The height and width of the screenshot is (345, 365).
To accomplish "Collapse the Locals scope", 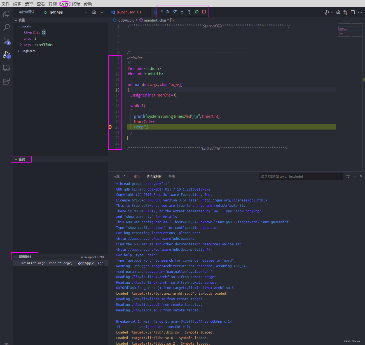I will [19, 26].
